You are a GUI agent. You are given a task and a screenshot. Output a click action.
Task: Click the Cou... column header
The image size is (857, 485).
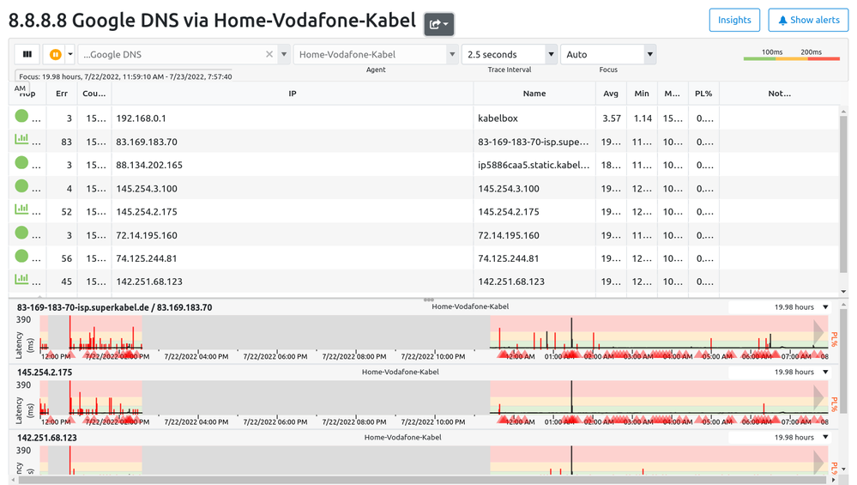point(94,94)
